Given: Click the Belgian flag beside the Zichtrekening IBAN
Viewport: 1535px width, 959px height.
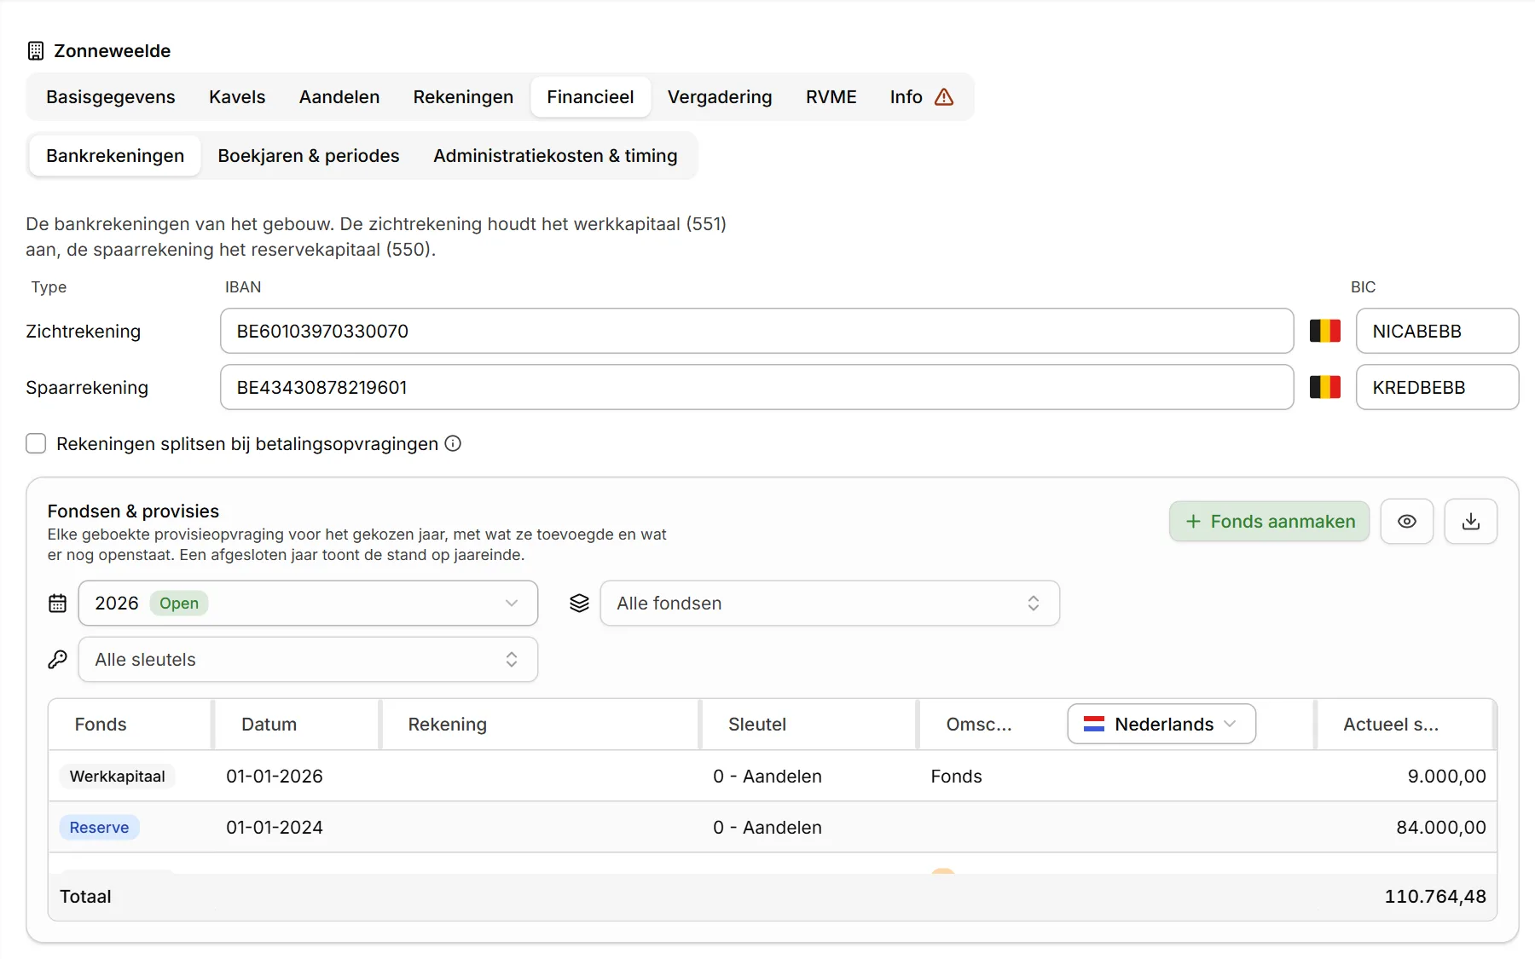Looking at the screenshot, I should click(1325, 331).
